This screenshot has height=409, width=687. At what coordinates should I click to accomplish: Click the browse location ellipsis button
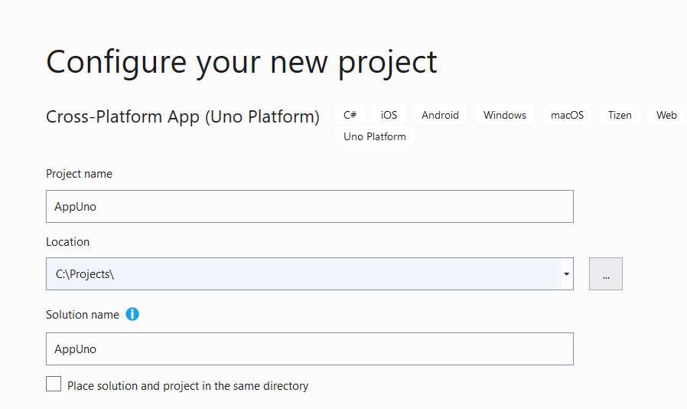click(605, 274)
